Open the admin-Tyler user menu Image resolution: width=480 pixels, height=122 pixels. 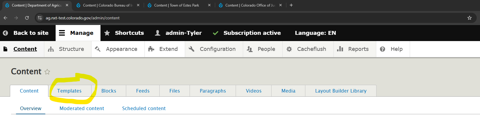(x=178, y=33)
